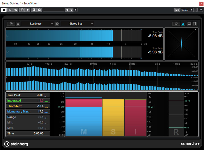Screen dimensions: 204x150
Task: Toggle the plug-in bypass power button
Action: click(x=4, y=10)
